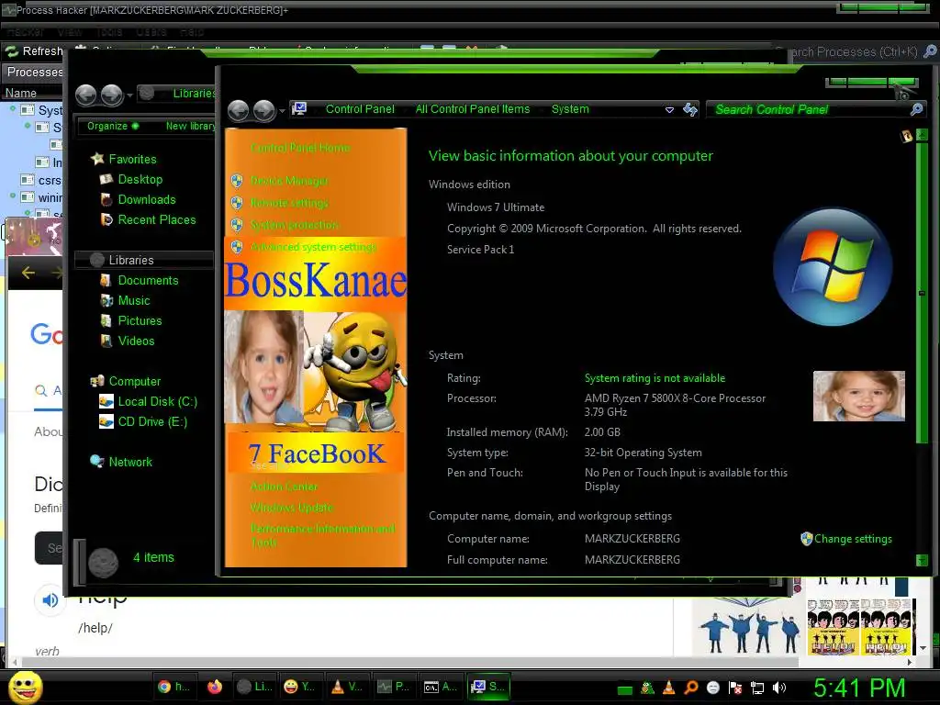Collapse the Syst process tree node
The image size is (940, 705).
pyautogui.click(x=13, y=108)
